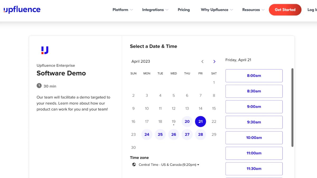The width and height of the screenshot is (317, 178).
Task: Pick April 24 on the calendar
Action: [x=147, y=134]
